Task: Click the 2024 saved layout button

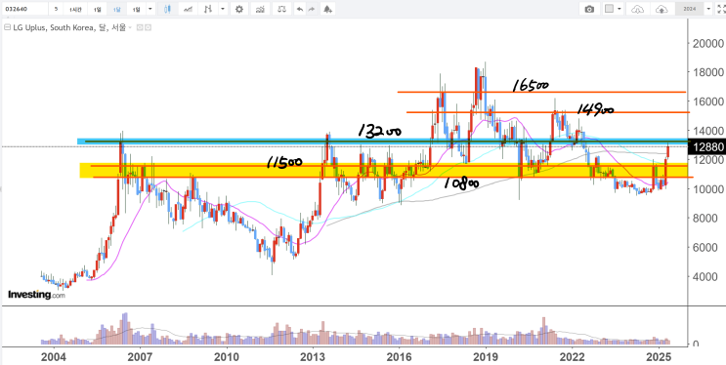Action: point(690,9)
